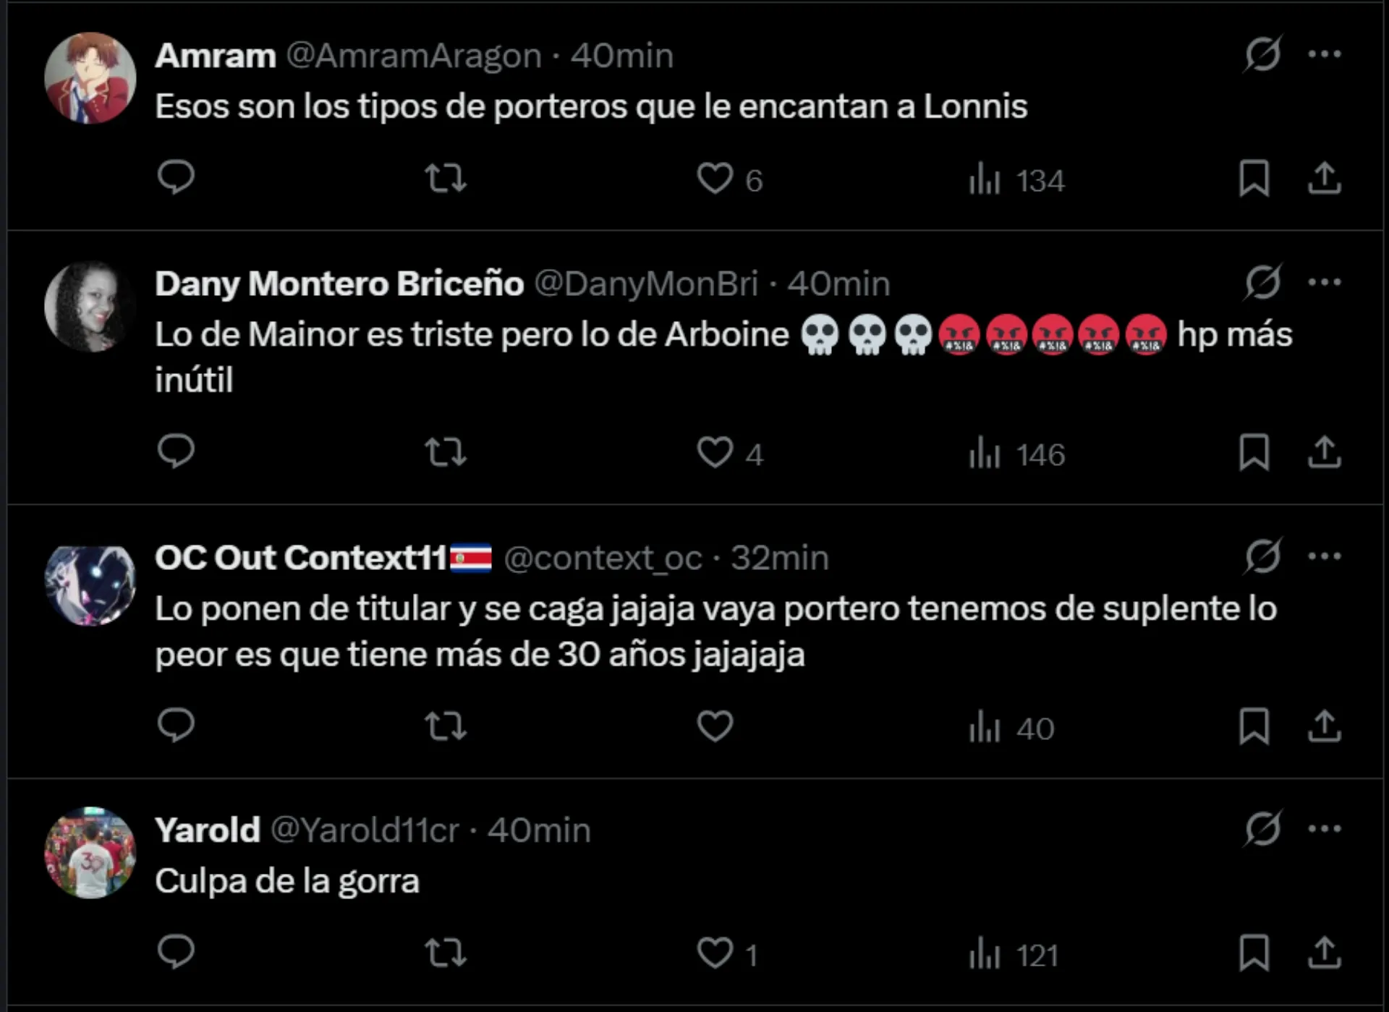Open @Yarold11cr handle link
The image size is (1389, 1012).
(x=365, y=830)
